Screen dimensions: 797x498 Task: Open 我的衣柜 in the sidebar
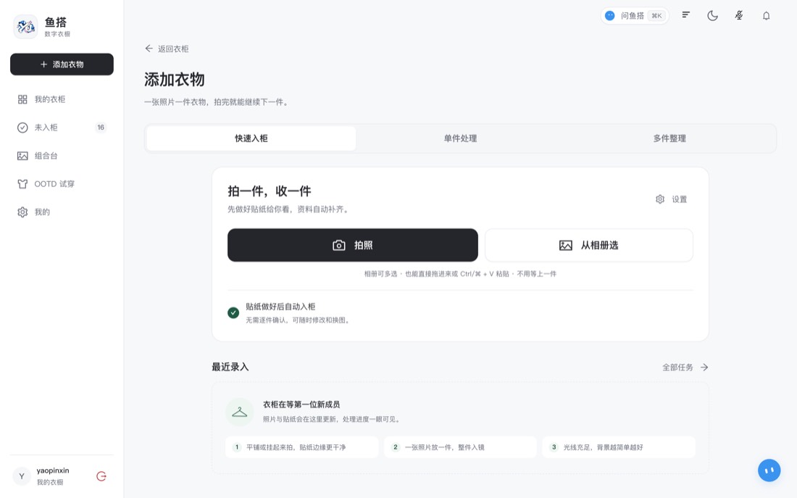[62, 99]
